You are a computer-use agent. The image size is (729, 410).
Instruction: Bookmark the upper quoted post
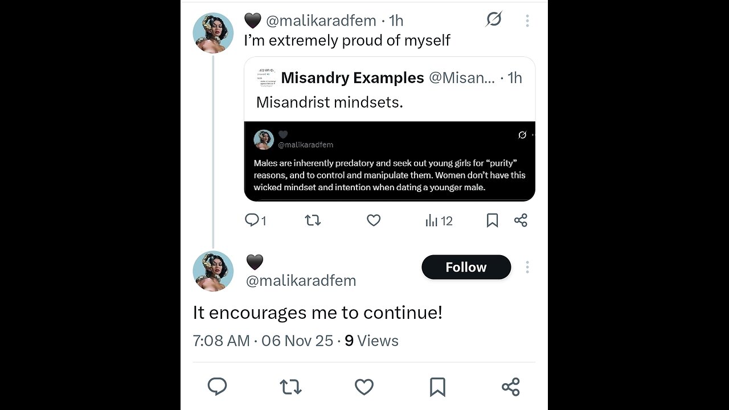[492, 220]
